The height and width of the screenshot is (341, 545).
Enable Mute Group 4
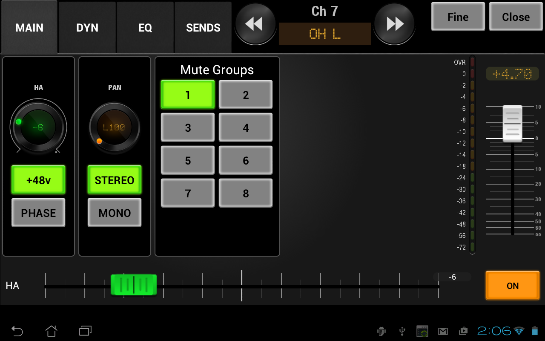(x=246, y=127)
